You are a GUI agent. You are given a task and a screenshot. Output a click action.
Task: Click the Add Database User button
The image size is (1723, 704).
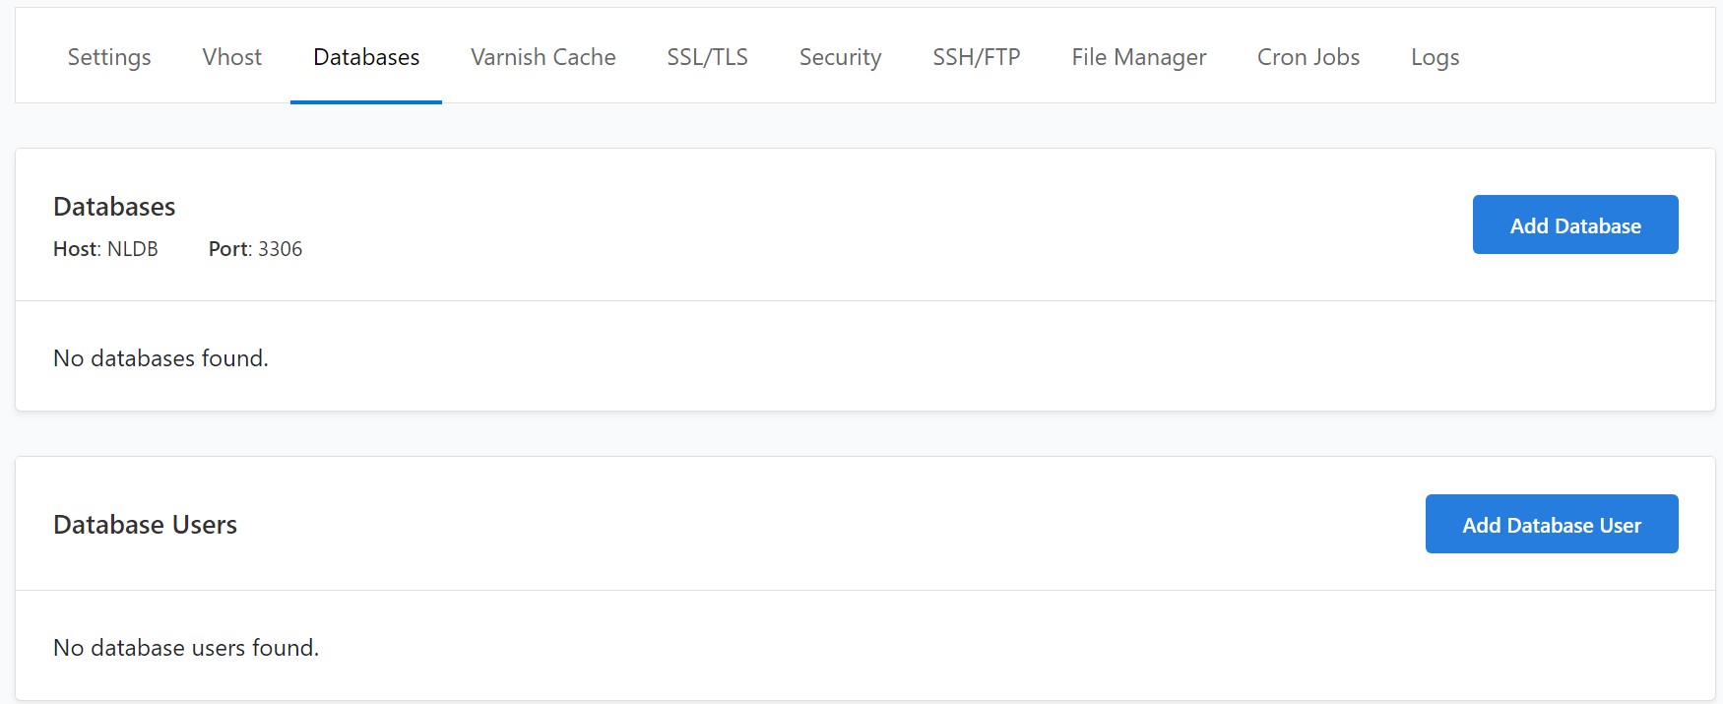point(1552,524)
